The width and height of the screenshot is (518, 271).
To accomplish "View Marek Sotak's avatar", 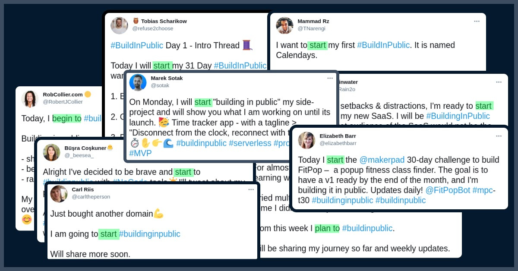I will (x=138, y=82).
